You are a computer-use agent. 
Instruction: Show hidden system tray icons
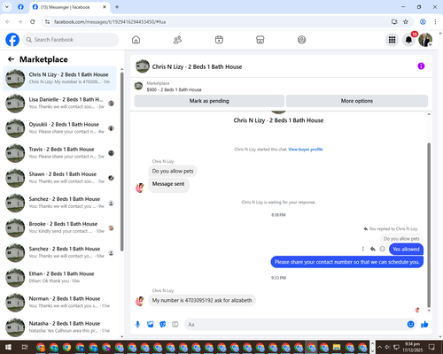pos(379,347)
